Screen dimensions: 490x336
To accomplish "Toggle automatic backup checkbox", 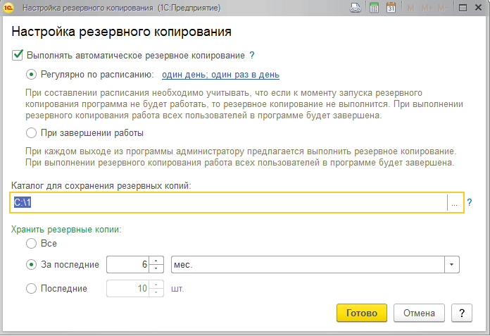I will coord(18,56).
